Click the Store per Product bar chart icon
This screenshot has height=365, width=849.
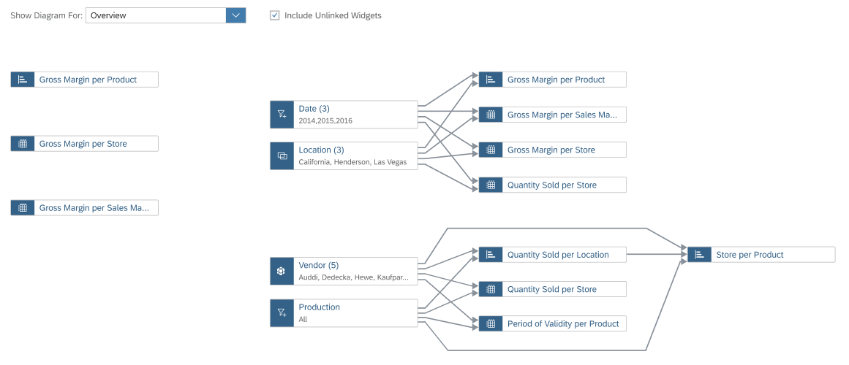click(700, 255)
